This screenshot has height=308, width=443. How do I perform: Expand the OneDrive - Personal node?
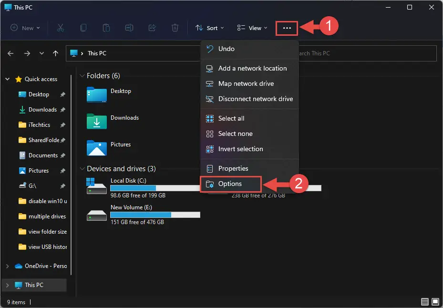[8, 266]
